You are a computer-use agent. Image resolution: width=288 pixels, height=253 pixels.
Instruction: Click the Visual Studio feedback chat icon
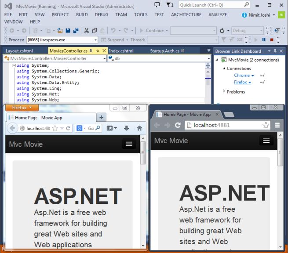tap(157, 5)
